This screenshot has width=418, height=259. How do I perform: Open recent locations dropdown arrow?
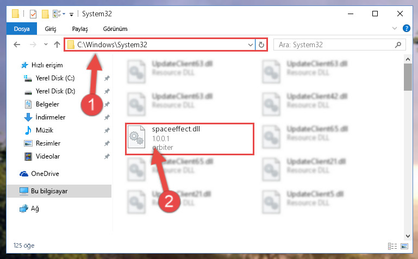point(46,45)
